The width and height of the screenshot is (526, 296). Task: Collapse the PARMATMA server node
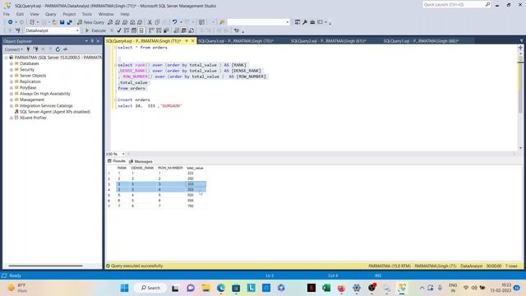click(x=6, y=58)
